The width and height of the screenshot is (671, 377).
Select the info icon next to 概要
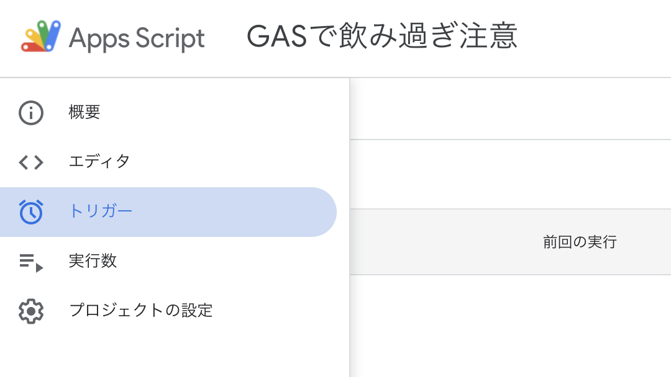click(30, 112)
